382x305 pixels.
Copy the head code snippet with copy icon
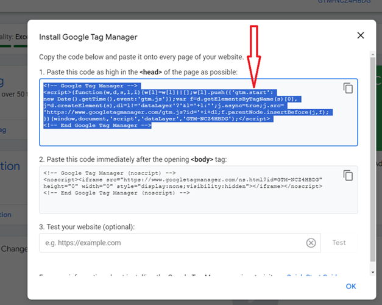[x=348, y=88]
